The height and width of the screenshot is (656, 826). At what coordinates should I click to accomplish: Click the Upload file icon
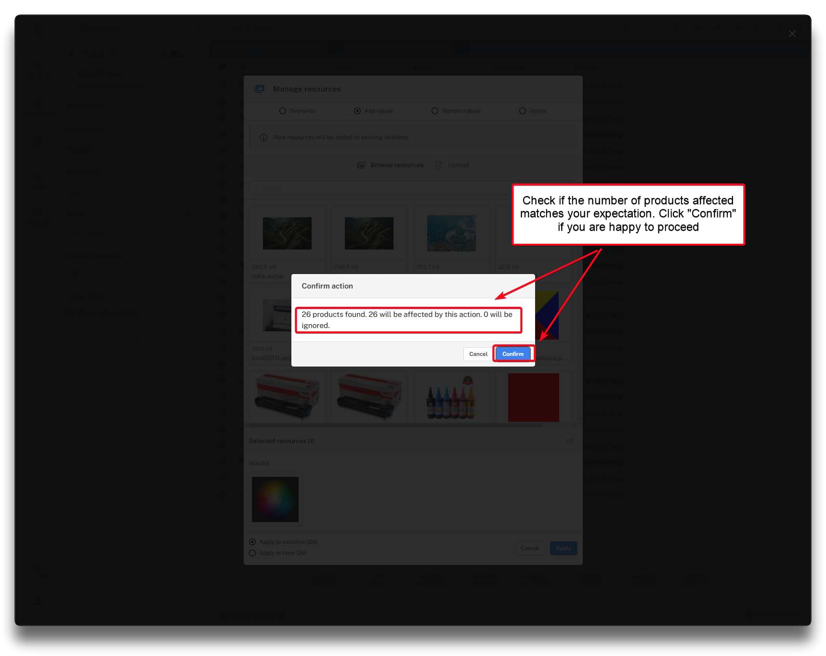tap(439, 165)
